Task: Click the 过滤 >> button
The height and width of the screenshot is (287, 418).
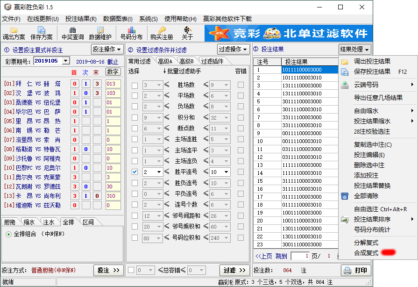Action: (234, 270)
